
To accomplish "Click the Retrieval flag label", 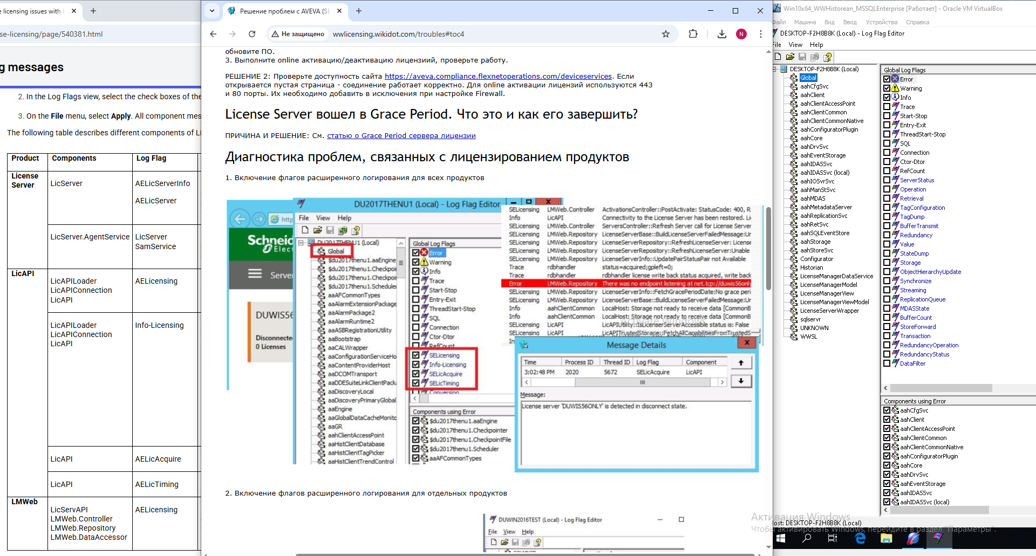I will point(911,198).
